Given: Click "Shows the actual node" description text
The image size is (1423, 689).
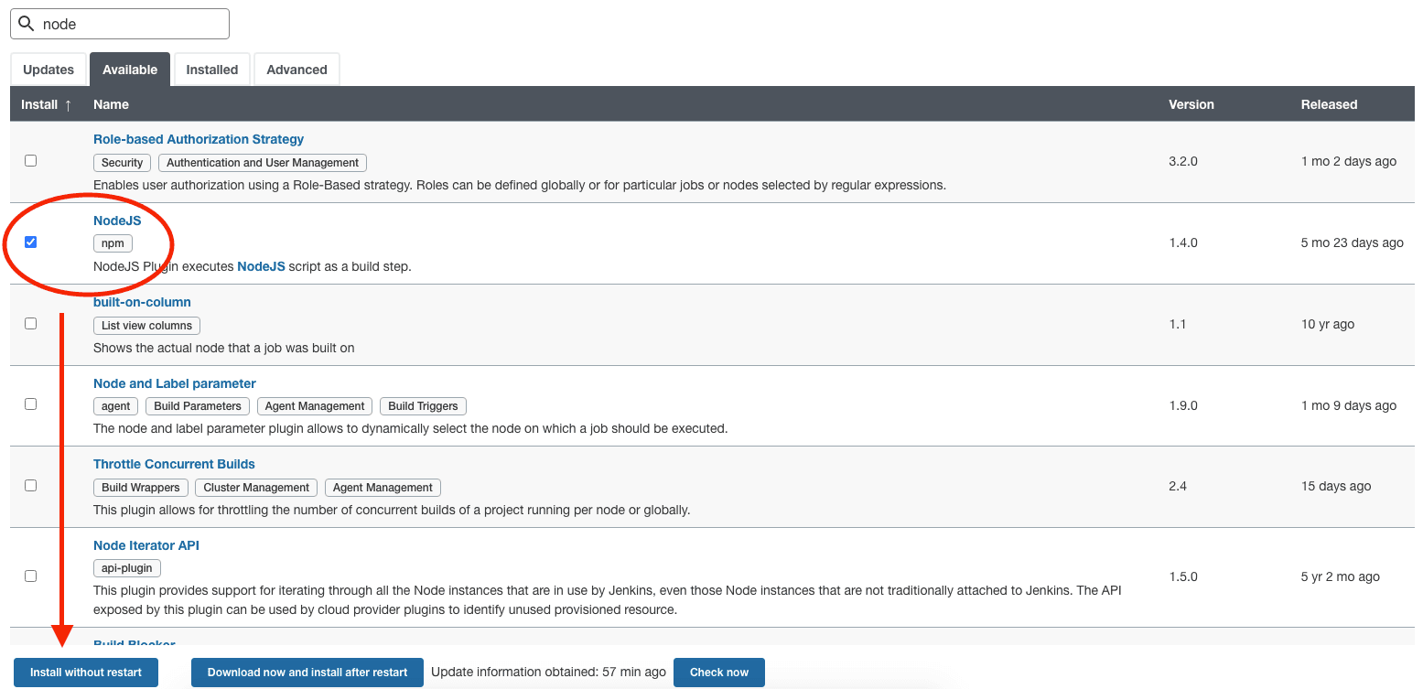Looking at the screenshot, I should (x=224, y=348).
